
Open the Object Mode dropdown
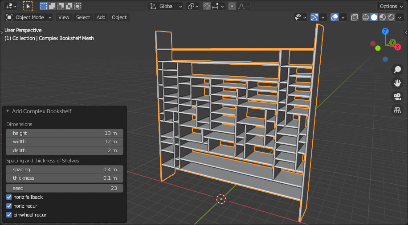pyautogui.click(x=29, y=17)
